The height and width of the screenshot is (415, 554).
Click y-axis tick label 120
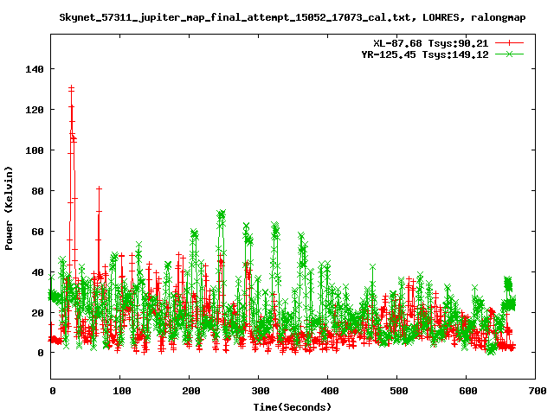point(35,110)
